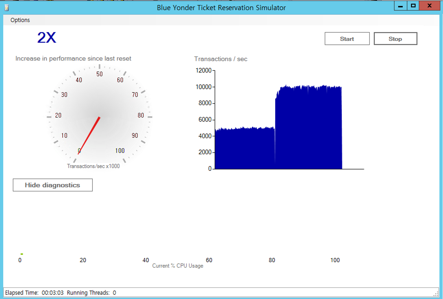Image resolution: width=443 pixels, height=299 pixels.
Task: Click the 50 mark on the gauge
Action: (x=99, y=74)
